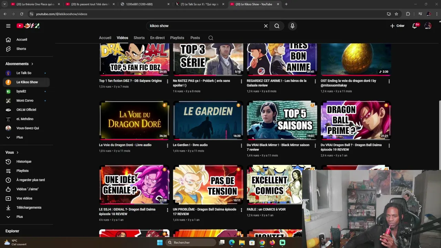Open options menu for Poldark video
This screenshot has width=441, height=248.
click(x=241, y=81)
